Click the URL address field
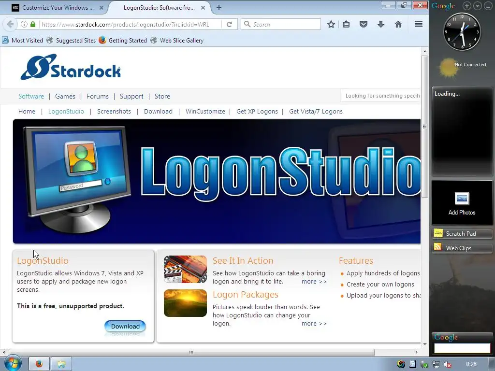The width and height of the screenshot is (495, 371). 130,24
